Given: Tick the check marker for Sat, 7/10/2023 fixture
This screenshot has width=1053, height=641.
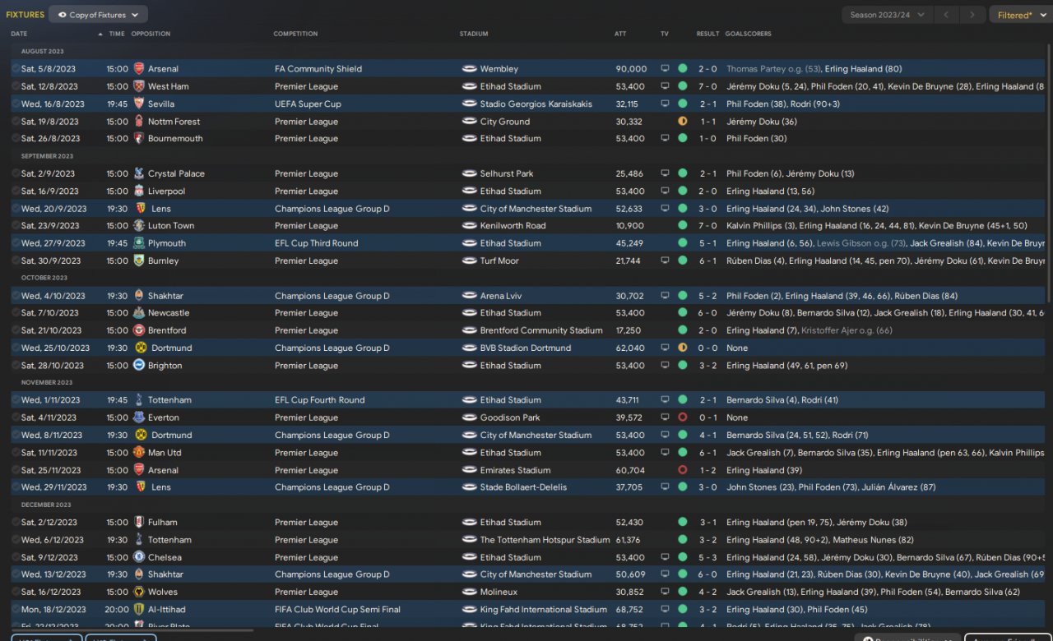Looking at the screenshot, I should 16,313.
